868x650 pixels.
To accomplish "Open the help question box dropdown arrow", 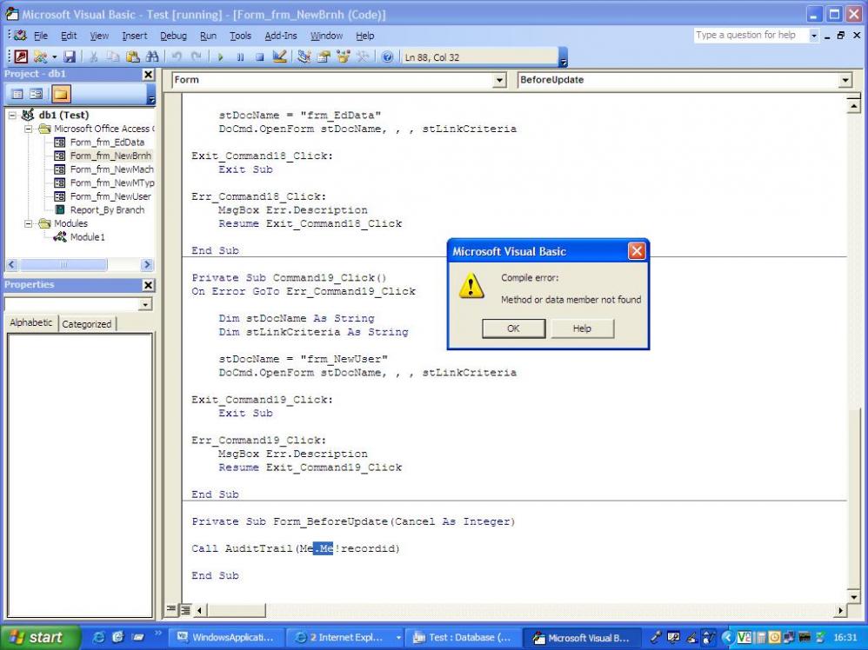I will pos(813,36).
